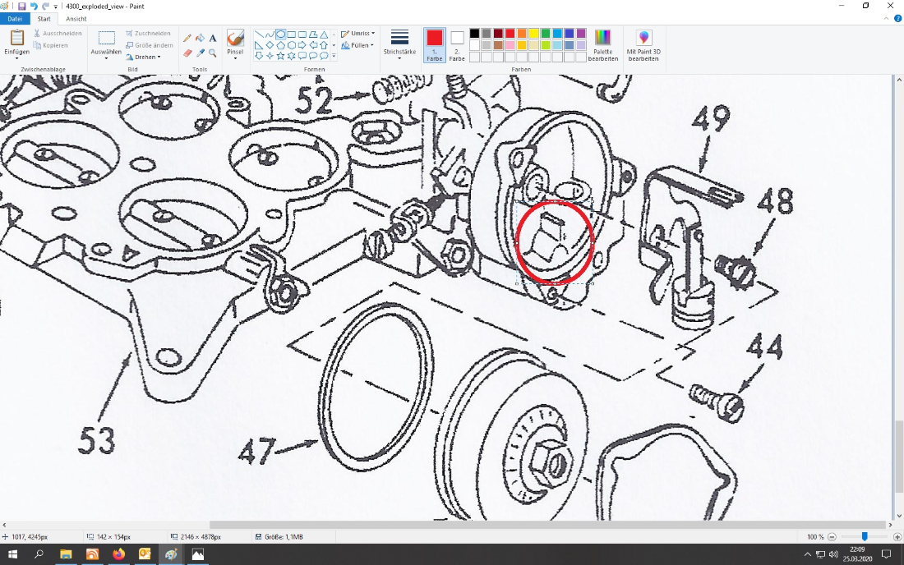Screen dimensions: 904x565
Task: Pick the purple color swatch
Action: pos(581,34)
